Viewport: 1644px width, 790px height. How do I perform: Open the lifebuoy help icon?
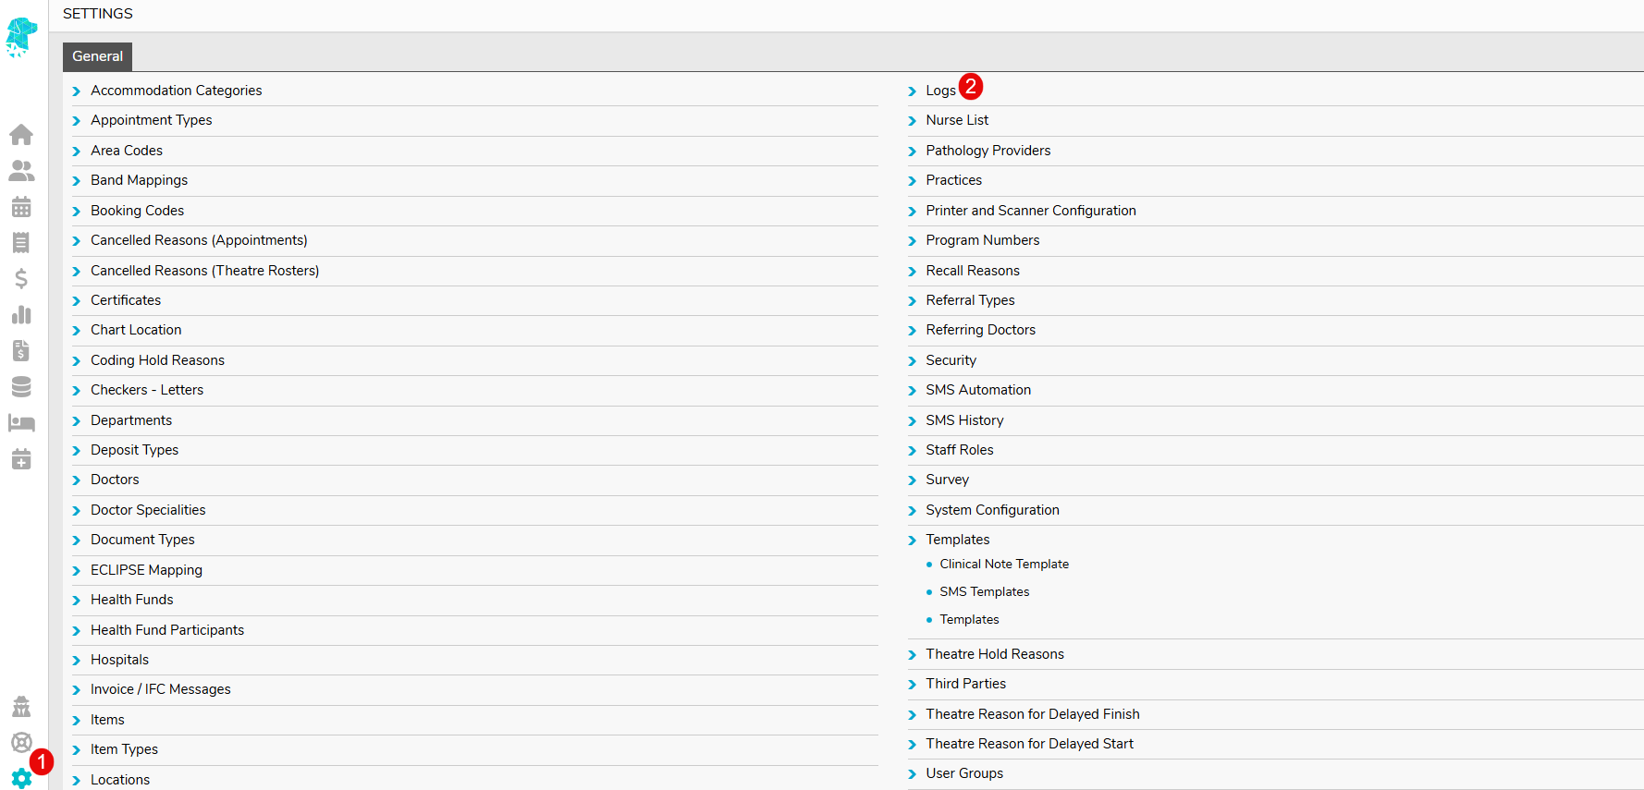click(x=21, y=742)
